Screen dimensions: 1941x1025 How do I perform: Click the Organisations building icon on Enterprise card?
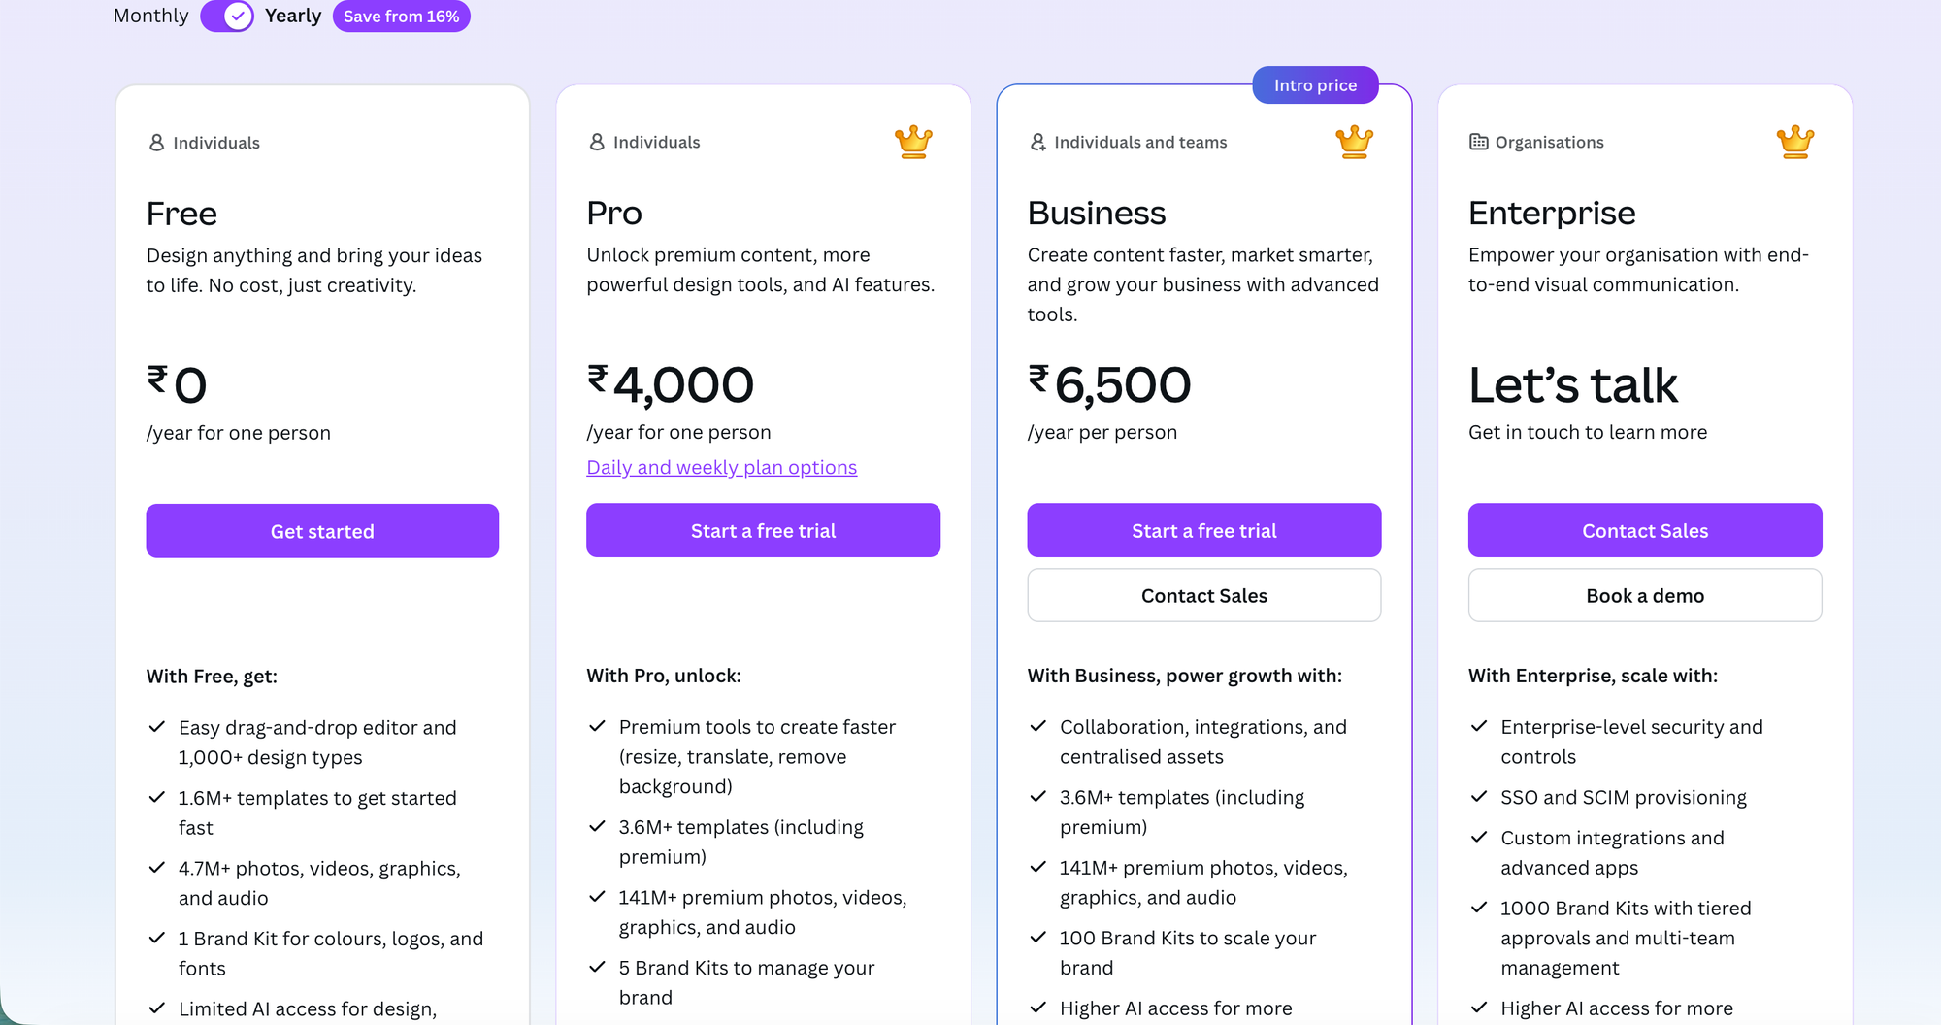click(x=1477, y=142)
